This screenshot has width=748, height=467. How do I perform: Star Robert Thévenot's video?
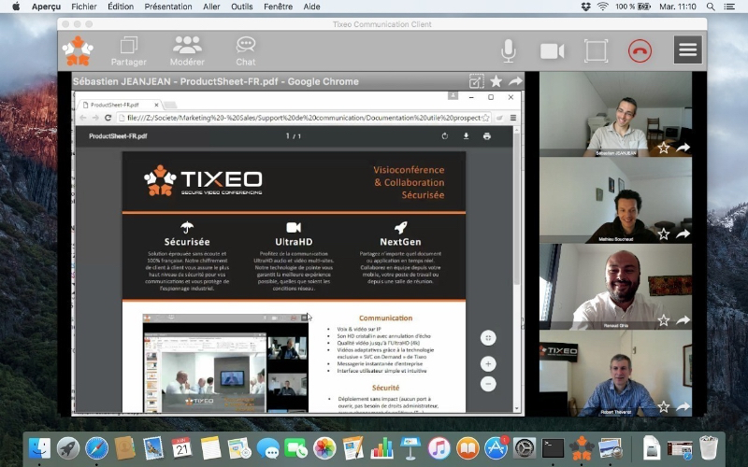point(664,406)
